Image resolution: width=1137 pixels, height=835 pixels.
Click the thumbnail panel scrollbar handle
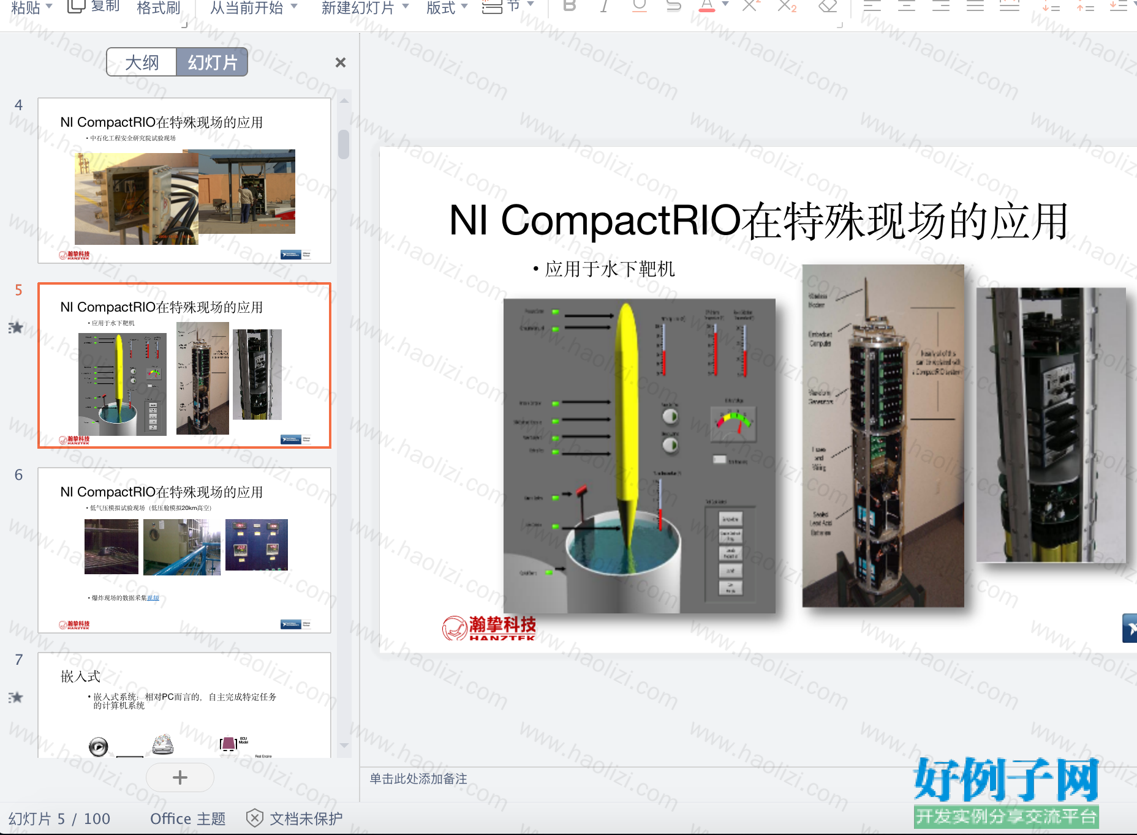point(344,144)
